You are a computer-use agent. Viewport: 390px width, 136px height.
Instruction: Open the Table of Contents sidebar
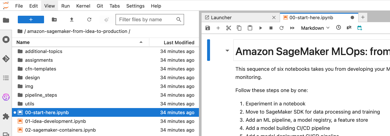tap(6, 78)
